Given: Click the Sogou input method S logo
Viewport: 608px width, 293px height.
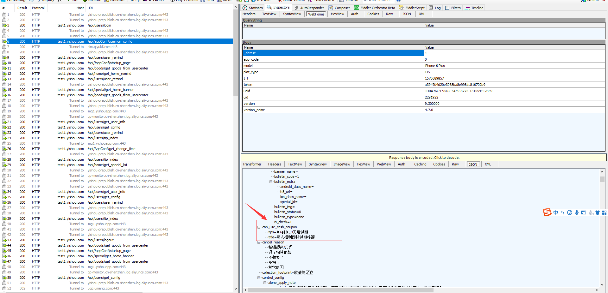Looking at the screenshot, I should (547, 212).
